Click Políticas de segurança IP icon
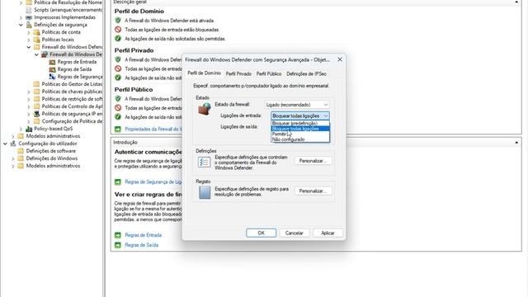 pyautogui.click(x=36, y=114)
